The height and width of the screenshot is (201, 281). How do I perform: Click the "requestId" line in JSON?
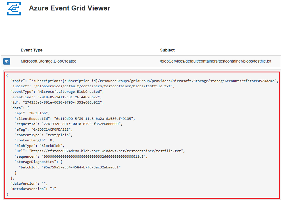pyautogui.click(x=69, y=124)
